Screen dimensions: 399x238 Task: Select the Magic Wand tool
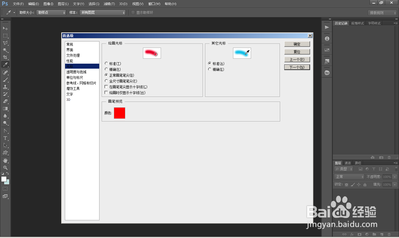point(5,50)
